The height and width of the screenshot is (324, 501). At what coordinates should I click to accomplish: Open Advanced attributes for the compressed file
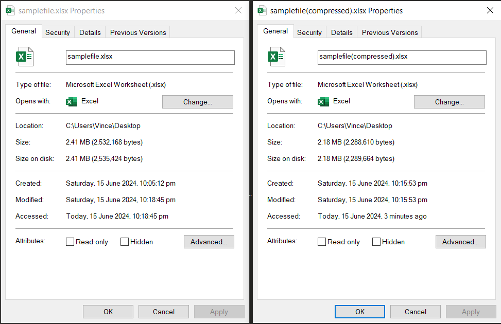click(460, 242)
